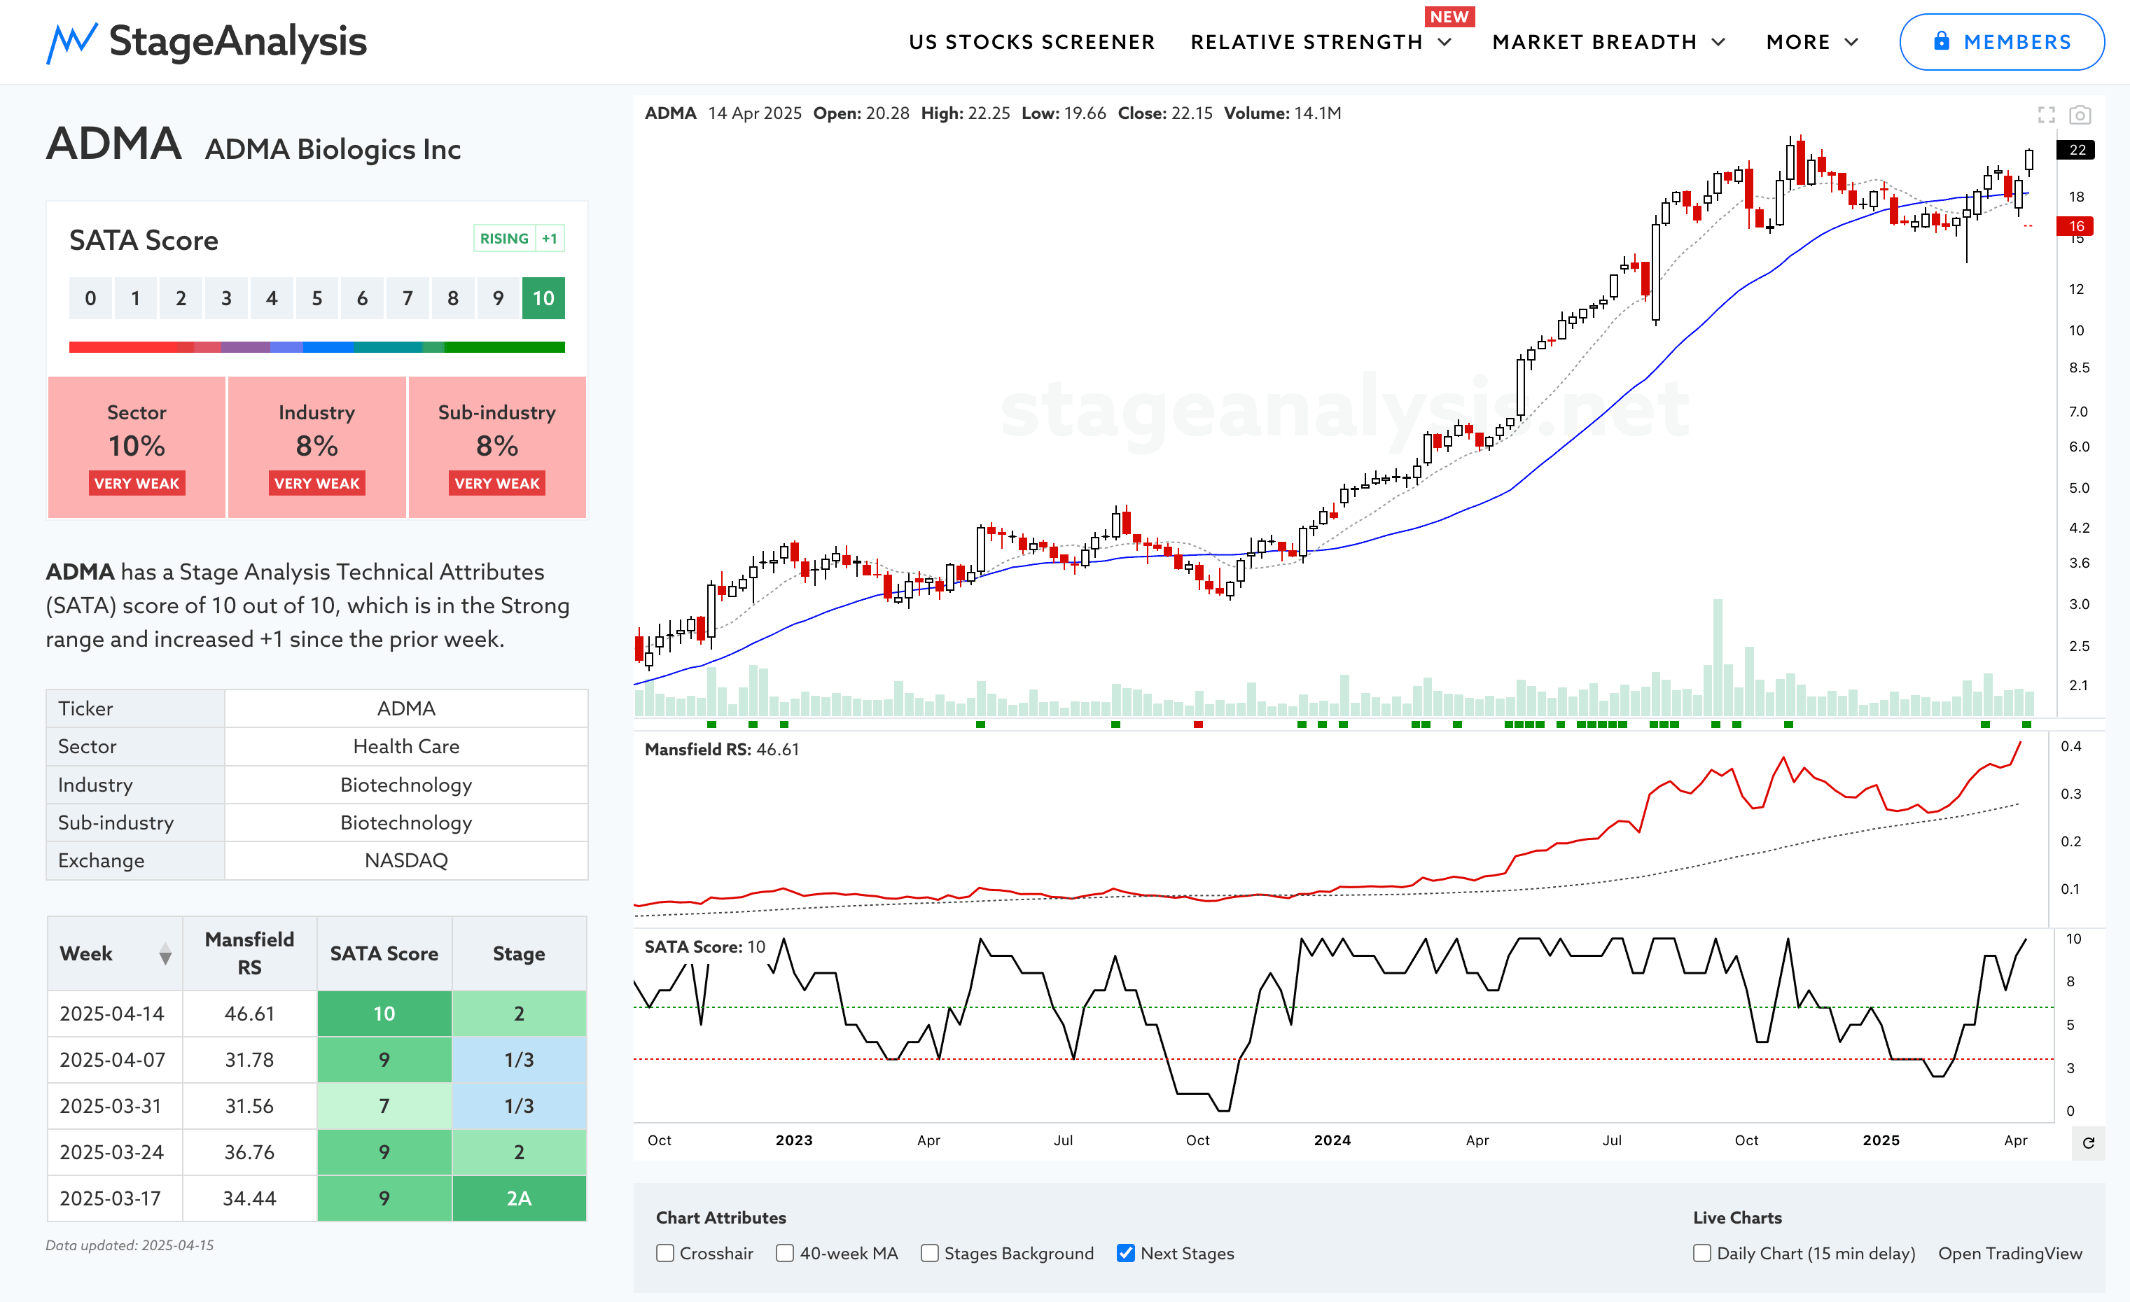This screenshot has width=2130, height=1302.
Task: Click the RISING +1 badge
Action: (519, 239)
